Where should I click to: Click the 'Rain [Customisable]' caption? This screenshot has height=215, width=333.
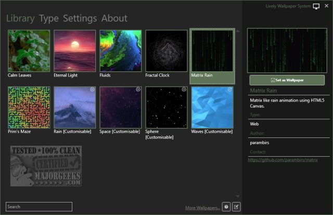72,132
